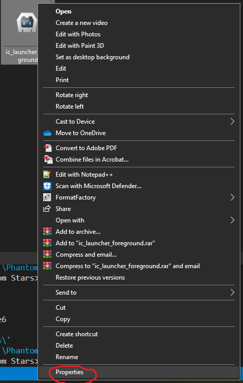Click the Share arrow icon
This screenshot has height=383, width=243.
pos(47,208)
